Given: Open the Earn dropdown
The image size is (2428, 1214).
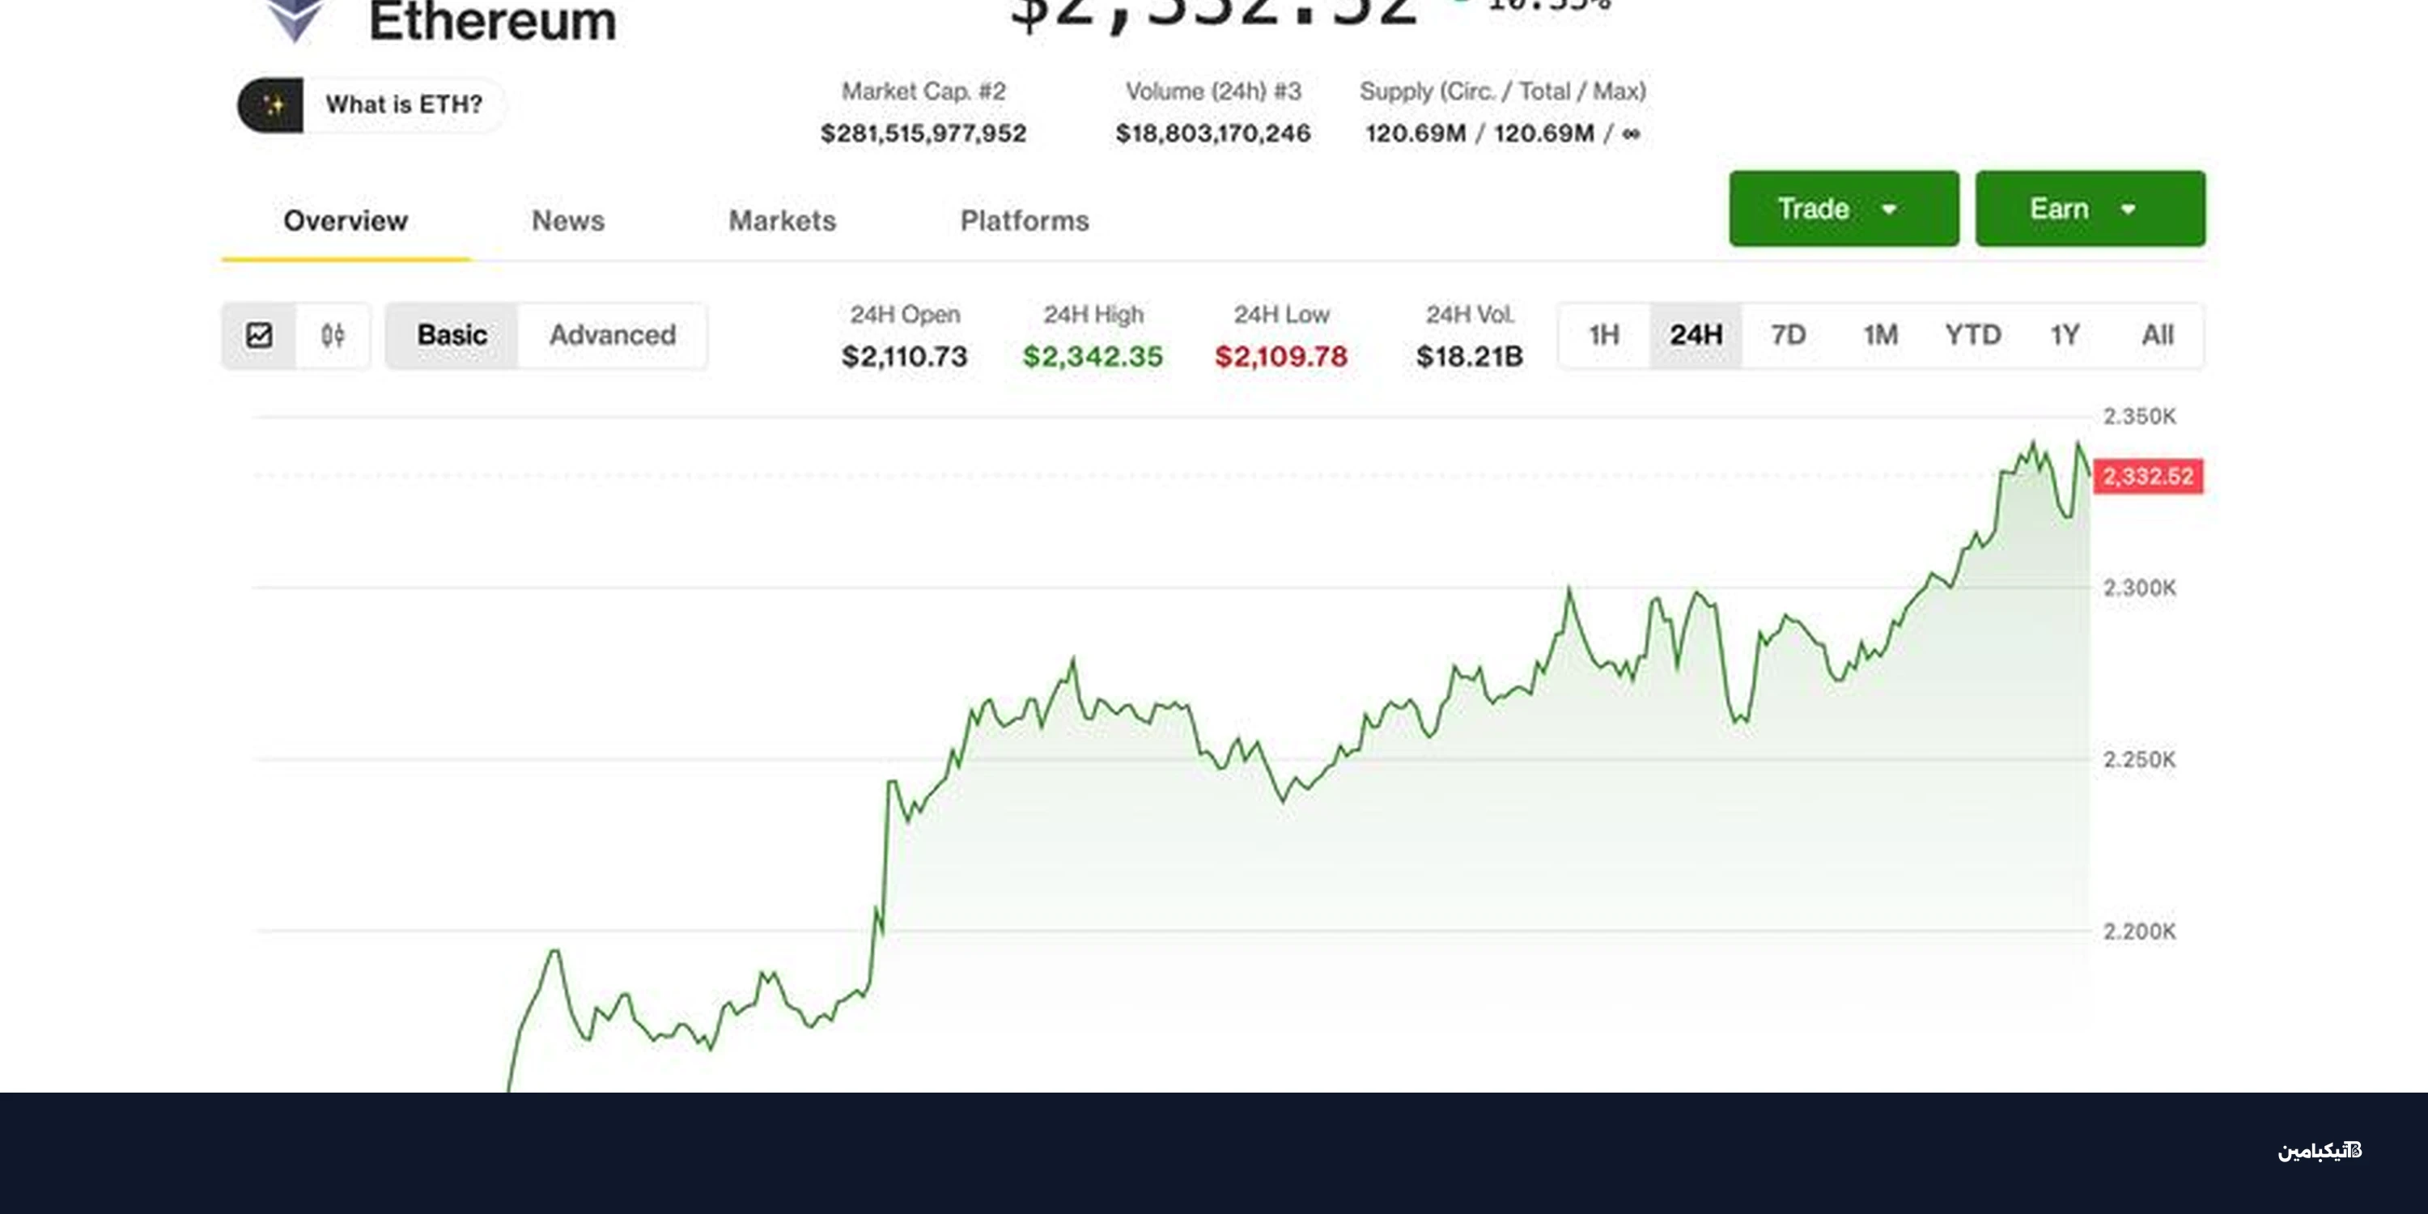Looking at the screenshot, I should [2089, 208].
